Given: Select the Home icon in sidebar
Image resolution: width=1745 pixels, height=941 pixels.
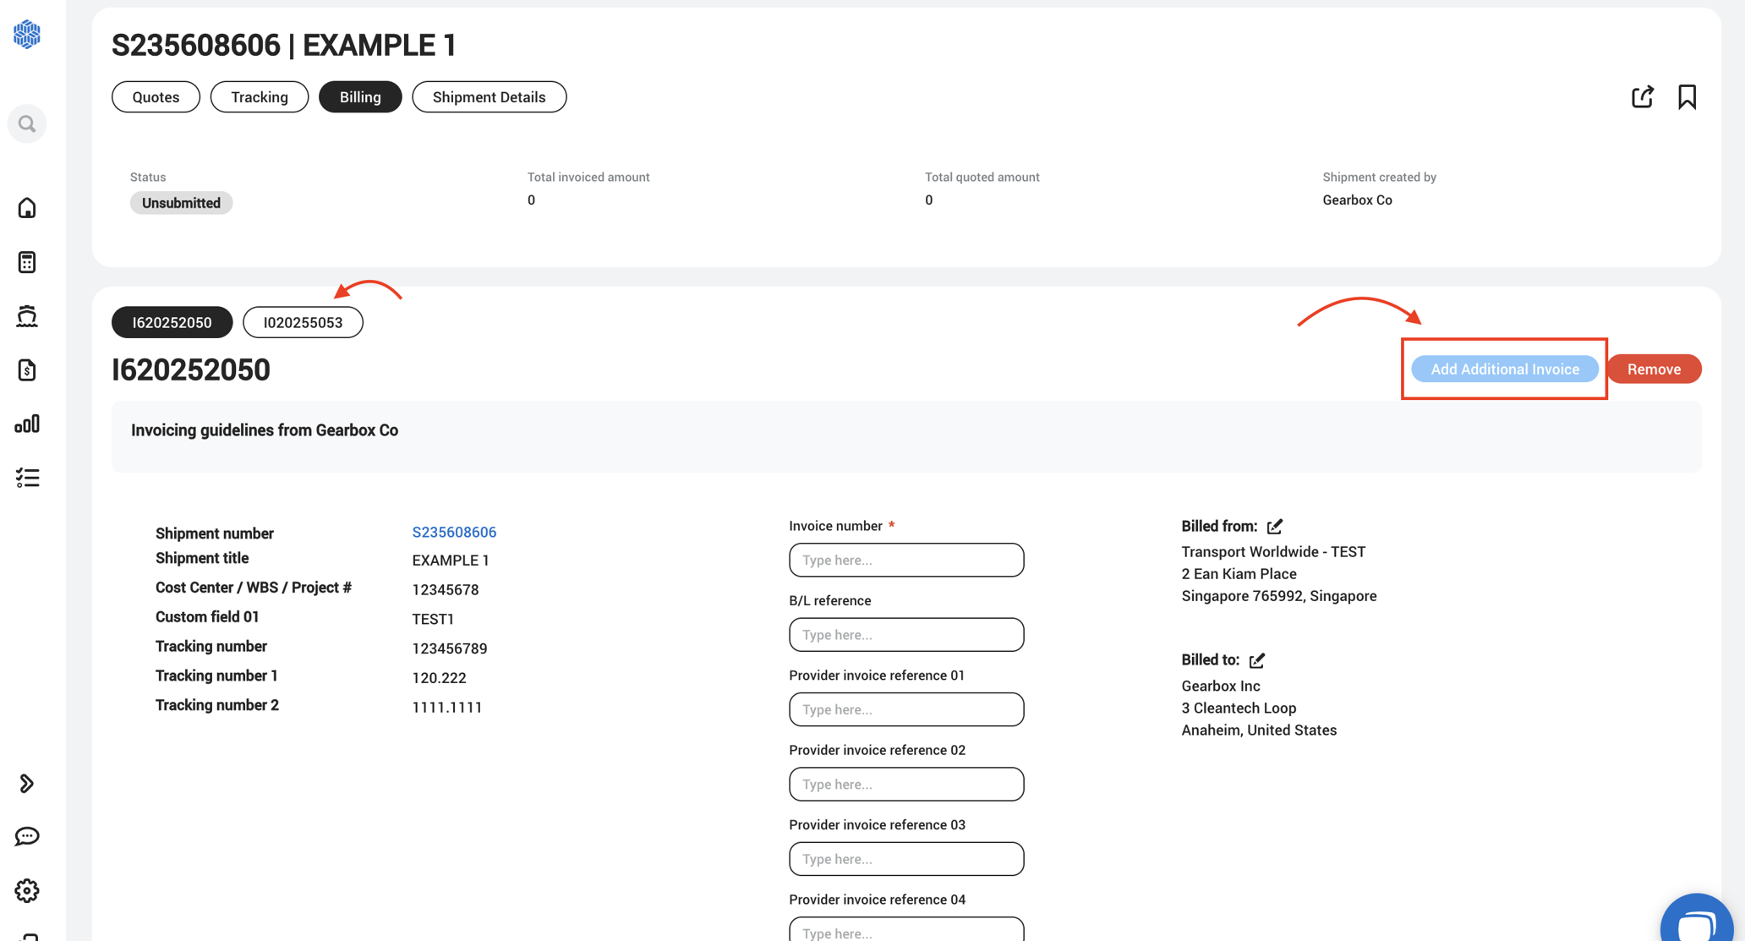Looking at the screenshot, I should (27, 208).
